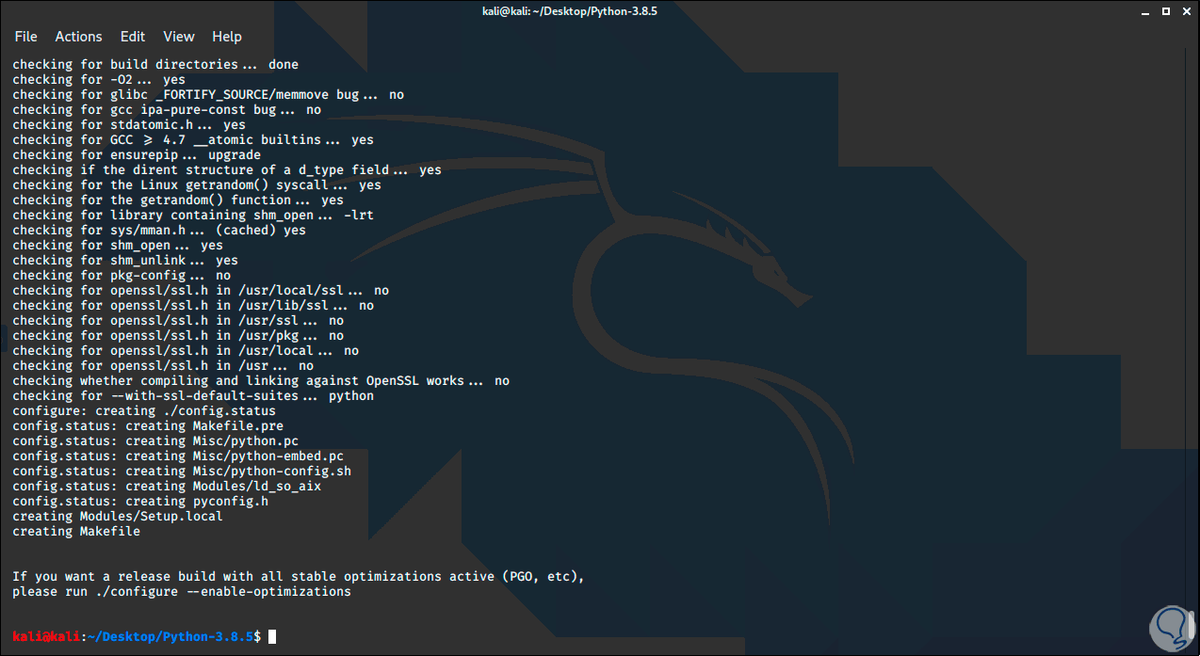Click 'checking for ensurepip... upgrade' line
The height and width of the screenshot is (656, 1200).
tap(137, 155)
